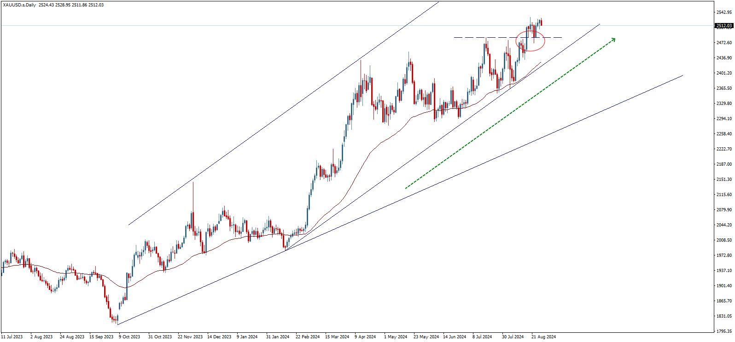Click the 1901.40 price axis label
Screen dimensions: 735x342
point(724,286)
